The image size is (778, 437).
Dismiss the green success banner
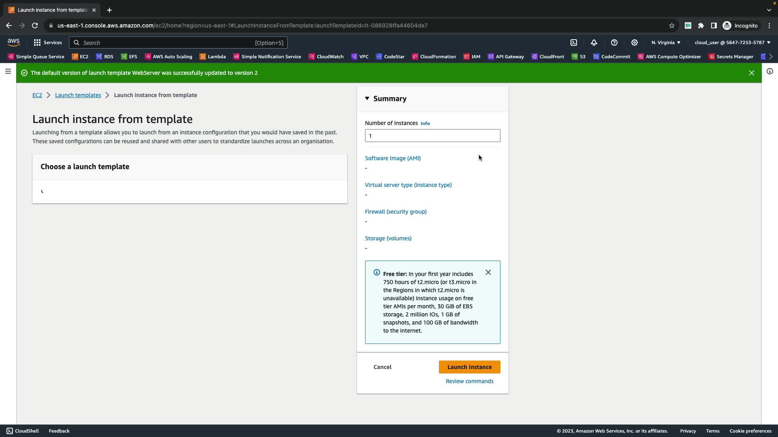(x=752, y=73)
